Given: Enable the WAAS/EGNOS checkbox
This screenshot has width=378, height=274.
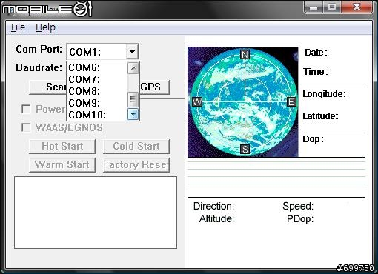Looking at the screenshot, I should coord(26,127).
